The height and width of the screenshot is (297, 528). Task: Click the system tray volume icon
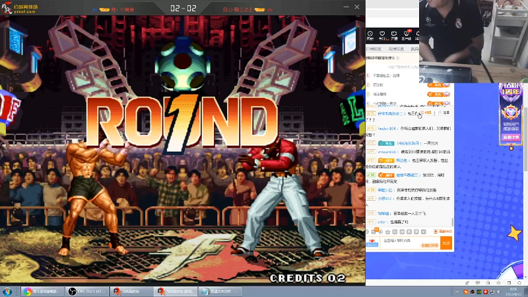click(x=499, y=292)
